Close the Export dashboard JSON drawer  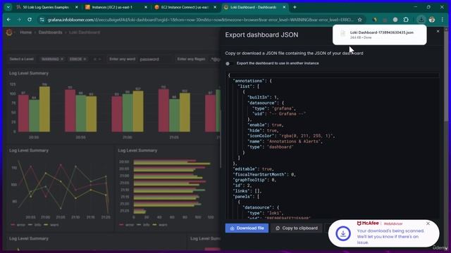438,31
